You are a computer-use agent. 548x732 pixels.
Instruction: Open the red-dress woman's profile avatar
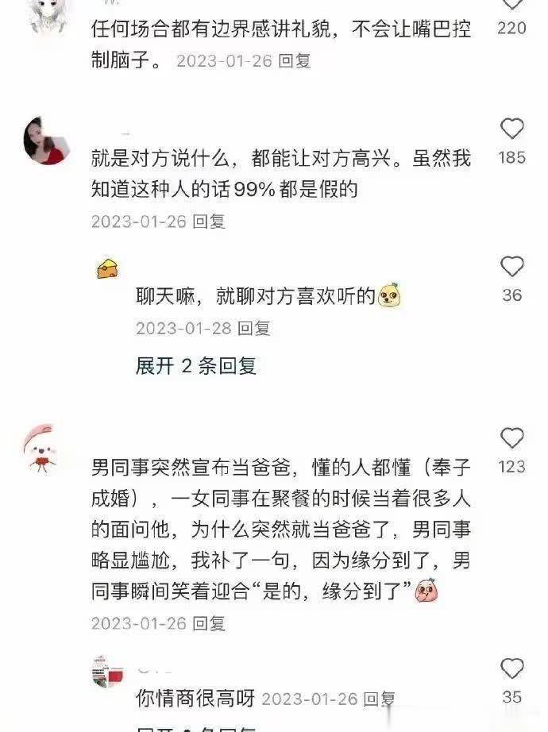click(47, 141)
